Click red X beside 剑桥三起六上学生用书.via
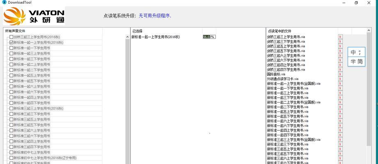Image resolution: width=378 pixels, height=164 pixels. tap(340, 55)
